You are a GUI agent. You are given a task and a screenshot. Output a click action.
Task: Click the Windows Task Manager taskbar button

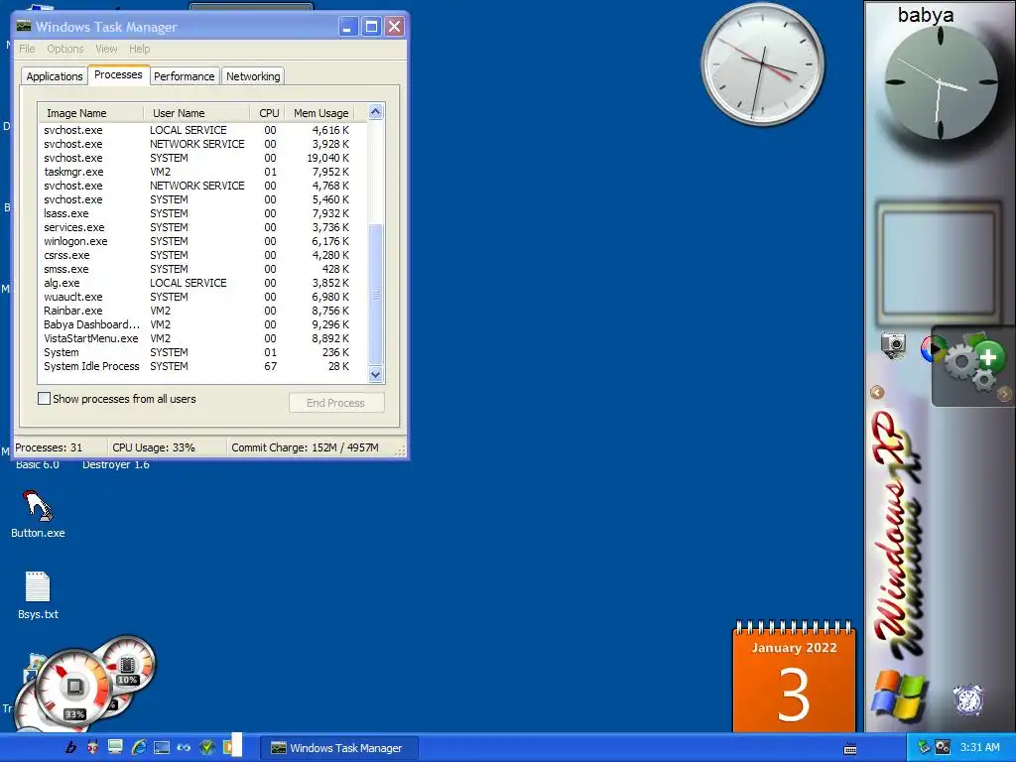click(339, 748)
